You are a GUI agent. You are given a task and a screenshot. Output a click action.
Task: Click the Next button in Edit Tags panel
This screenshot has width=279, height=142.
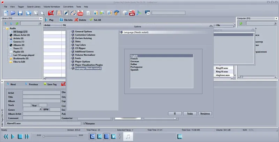[12, 84]
